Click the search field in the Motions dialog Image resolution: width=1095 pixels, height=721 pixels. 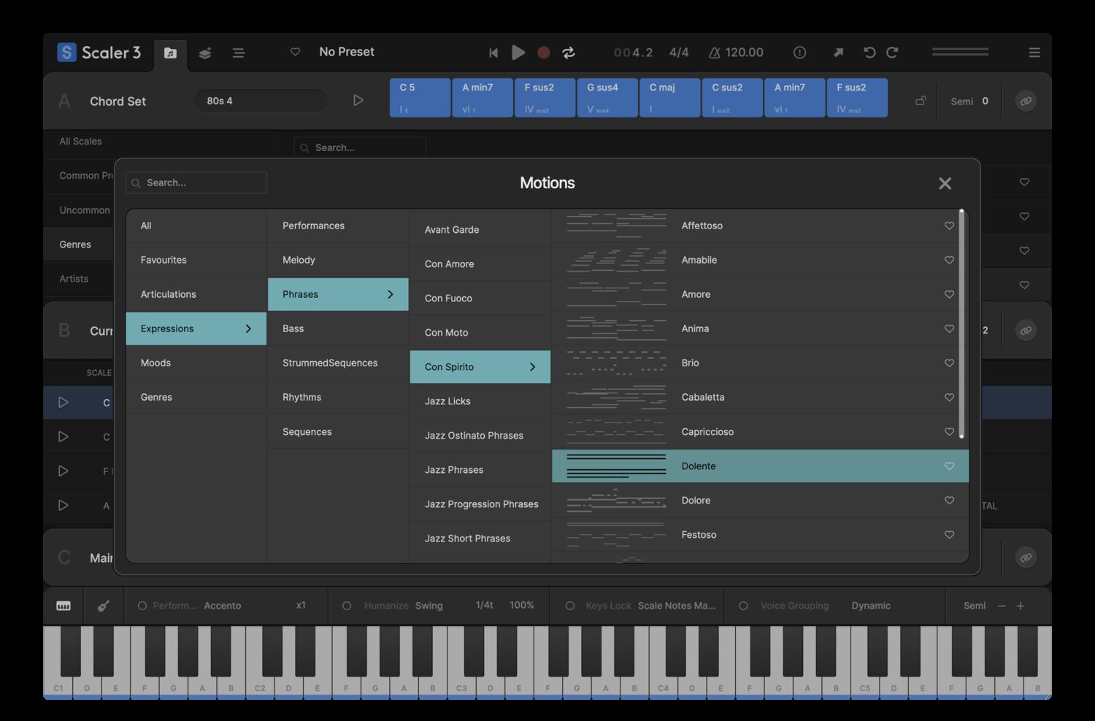(x=196, y=182)
